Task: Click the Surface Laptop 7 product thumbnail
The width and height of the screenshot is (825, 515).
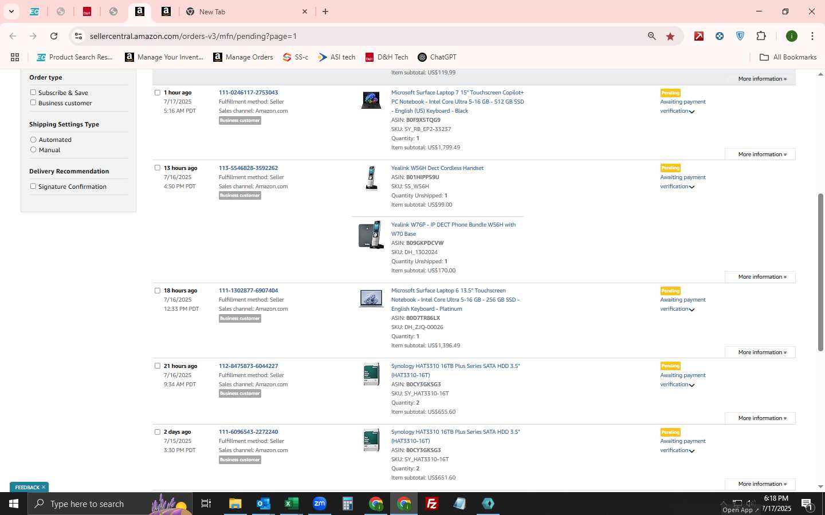Action: click(x=371, y=100)
